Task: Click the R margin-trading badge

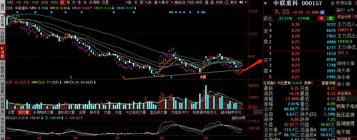Action: click(x=265, y=3)
